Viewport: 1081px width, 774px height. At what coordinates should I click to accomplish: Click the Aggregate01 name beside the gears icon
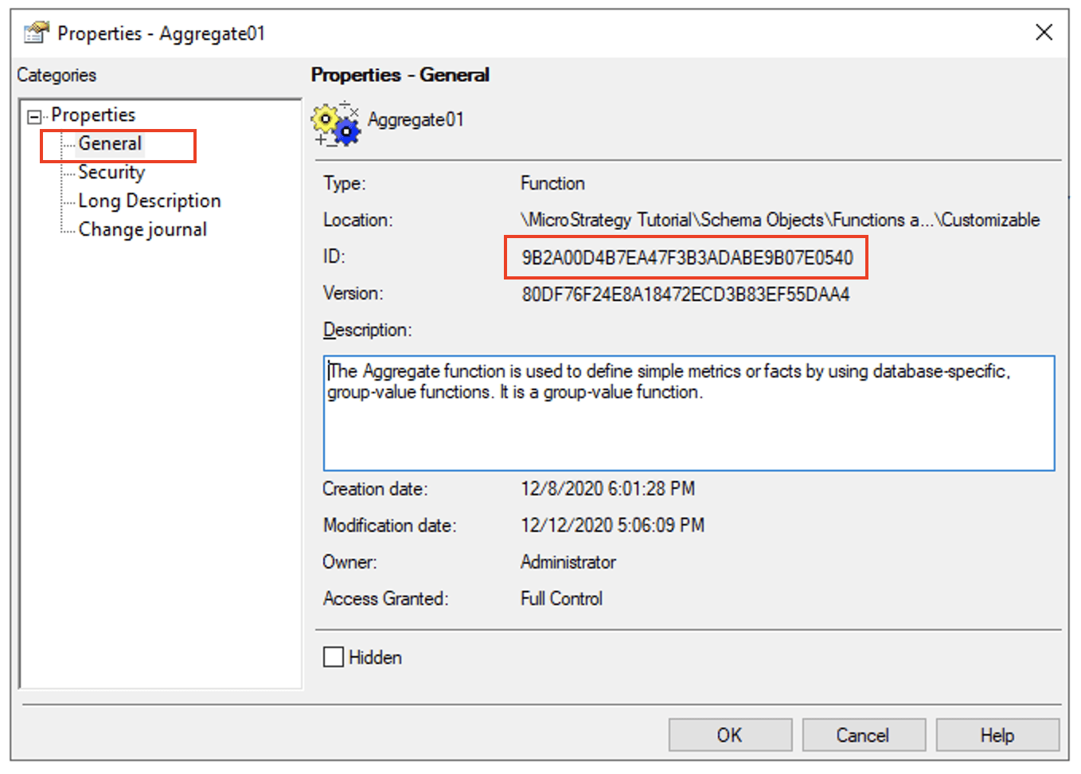(416, 120)
